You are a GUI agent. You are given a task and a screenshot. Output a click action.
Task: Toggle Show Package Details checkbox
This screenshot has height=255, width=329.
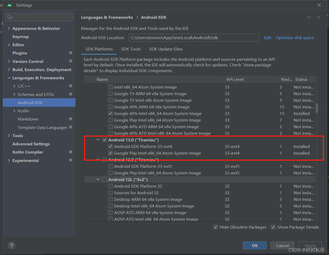tap(273, 227)
